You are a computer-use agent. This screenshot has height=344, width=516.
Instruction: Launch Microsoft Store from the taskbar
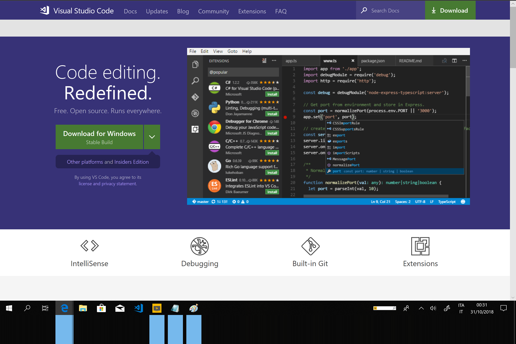click(x=101, y=308)
